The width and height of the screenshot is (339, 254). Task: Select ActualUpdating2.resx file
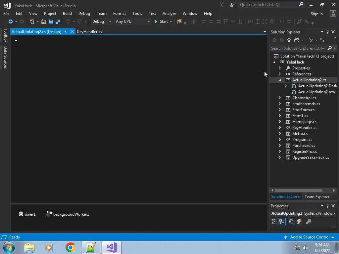317,92
